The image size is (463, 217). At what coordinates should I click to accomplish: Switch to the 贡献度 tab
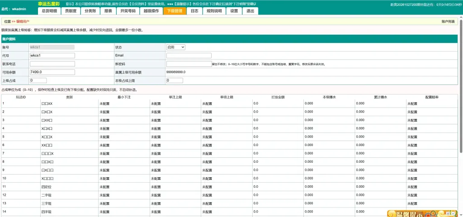click(x=71, y=11)
